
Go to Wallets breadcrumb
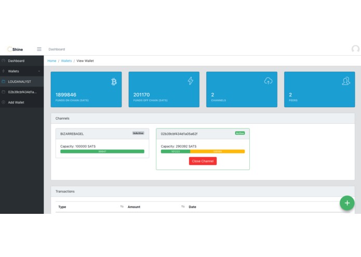66,61
